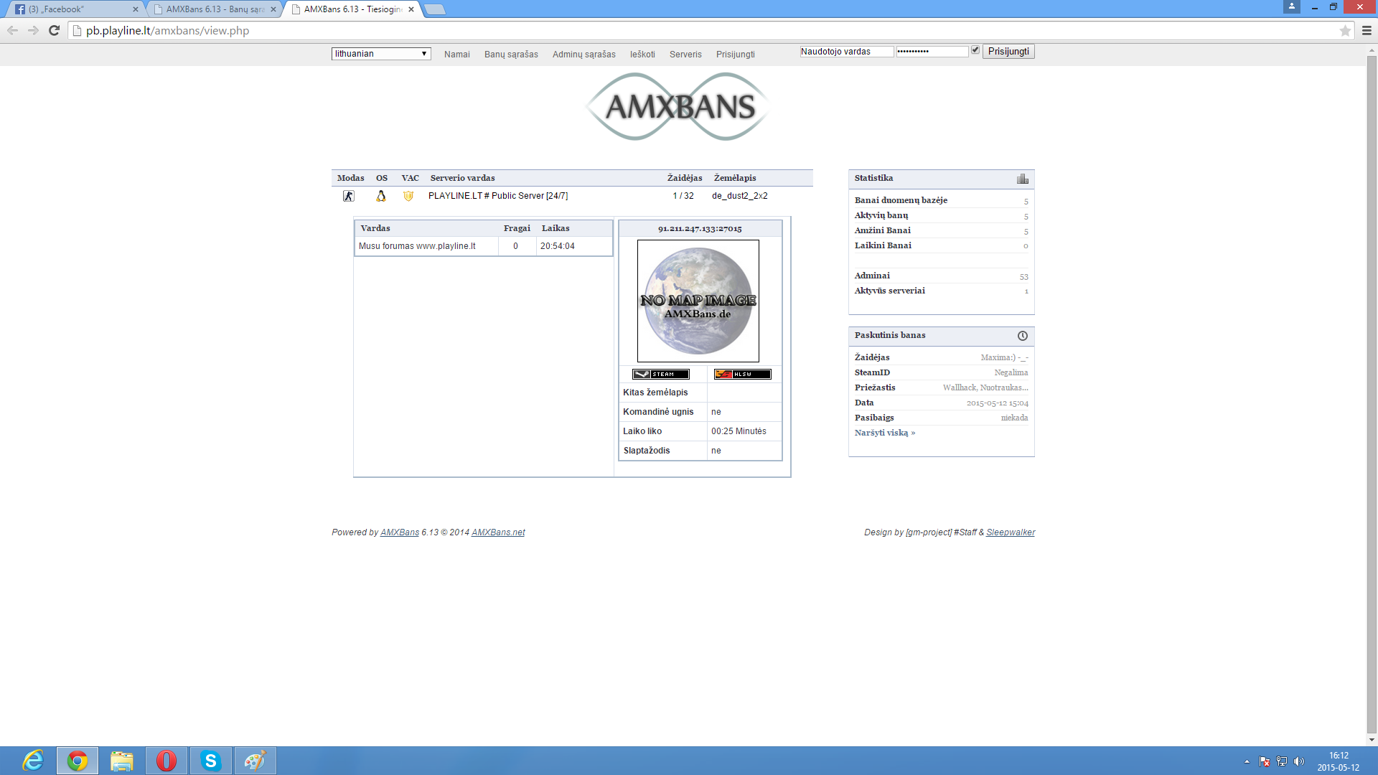Click the Chrome taskbar icon
The image size is (1378, 775).
pyautogui.click(x=78, y=761)
